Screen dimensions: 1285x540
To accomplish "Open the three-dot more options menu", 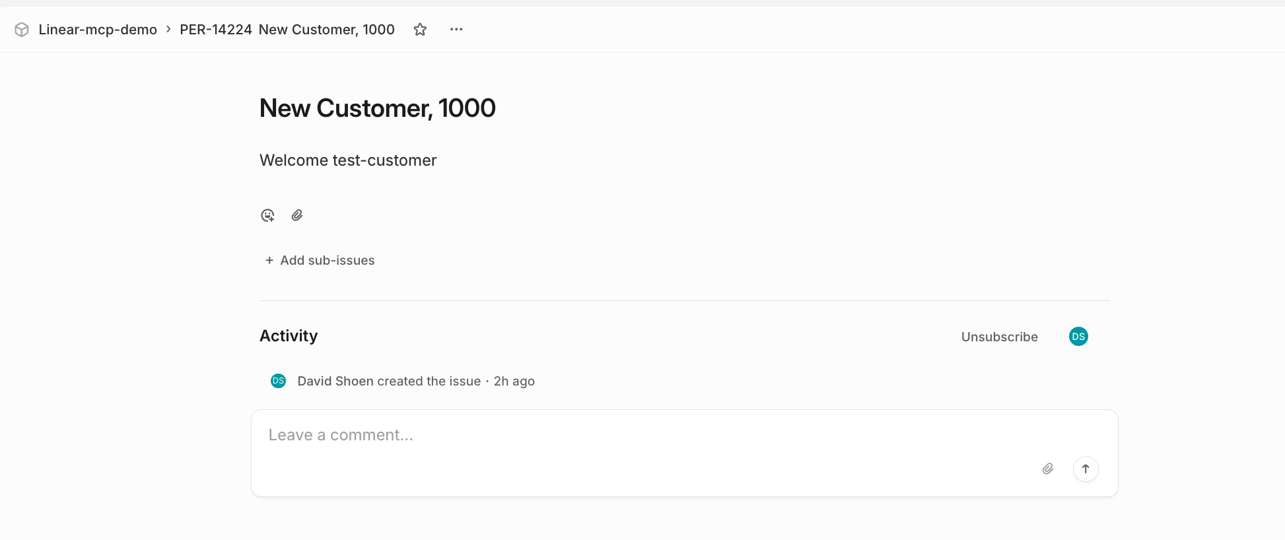I will point(456,30).
